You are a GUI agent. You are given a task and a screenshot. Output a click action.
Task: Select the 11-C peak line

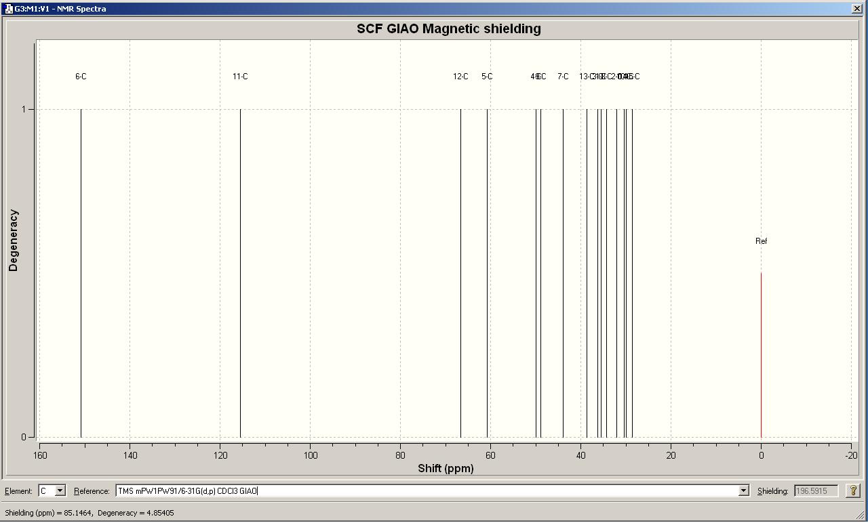tap(240, 273)
